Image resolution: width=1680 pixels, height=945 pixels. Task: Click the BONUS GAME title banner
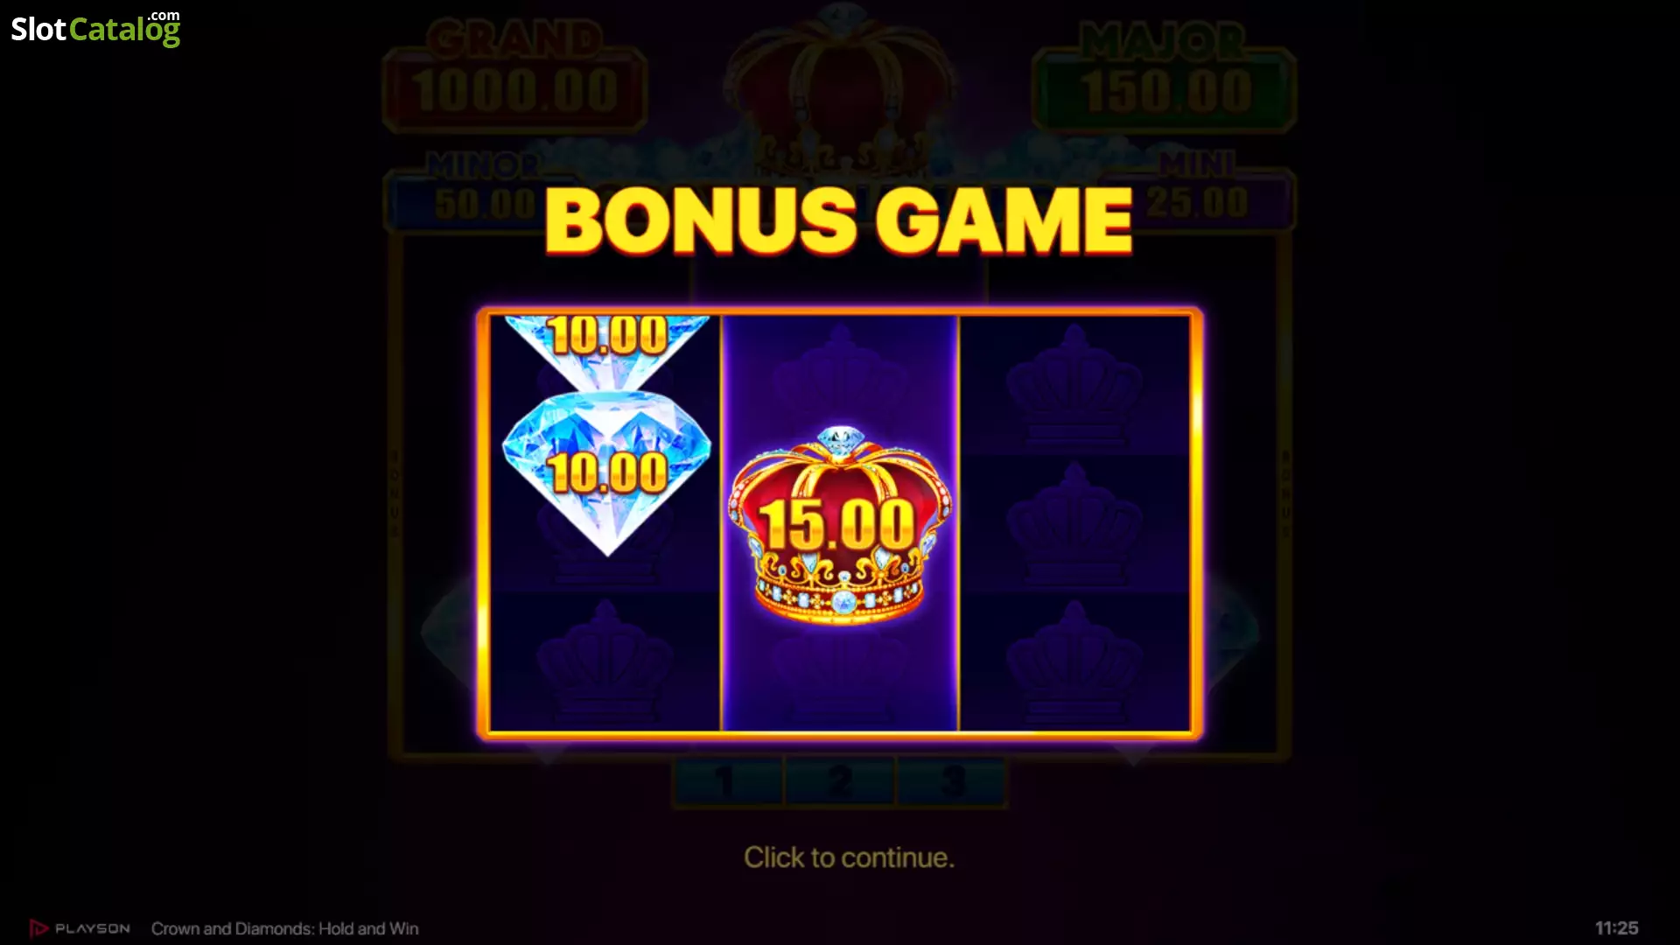(x=838, y=220)
